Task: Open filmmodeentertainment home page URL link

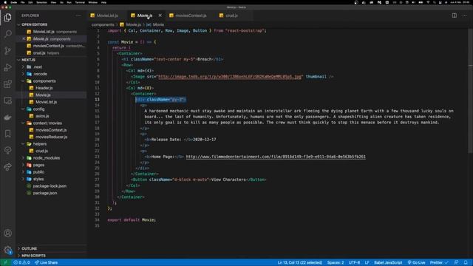Action: click(276, 157)
